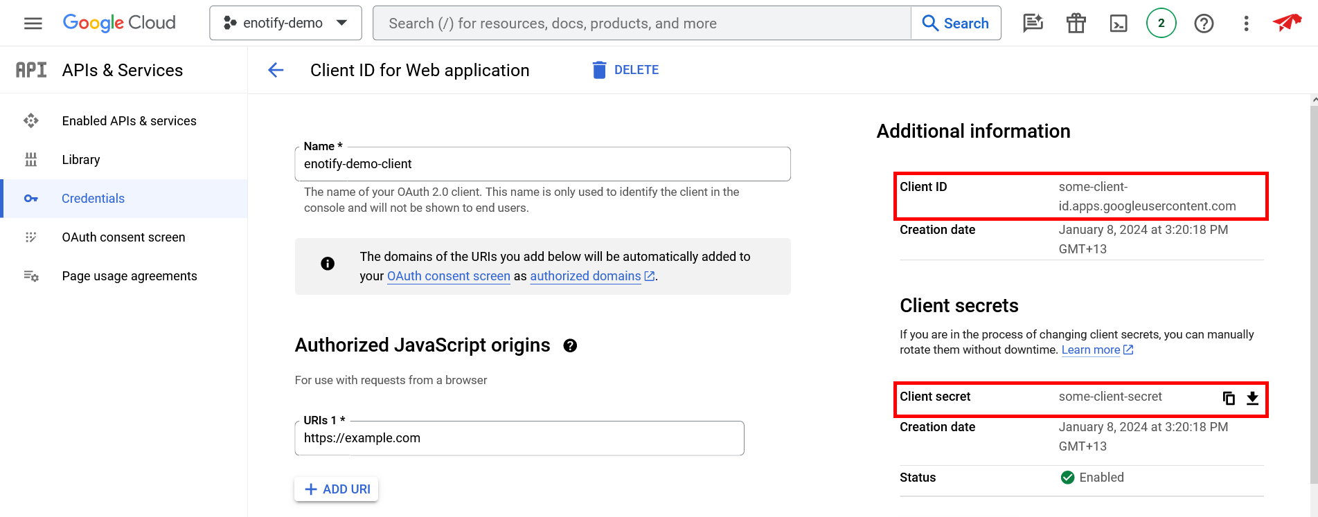Viewport: 1318px width, 517px height.
Task: Open the Gemini chat assistant icon
Action: 1033,24
